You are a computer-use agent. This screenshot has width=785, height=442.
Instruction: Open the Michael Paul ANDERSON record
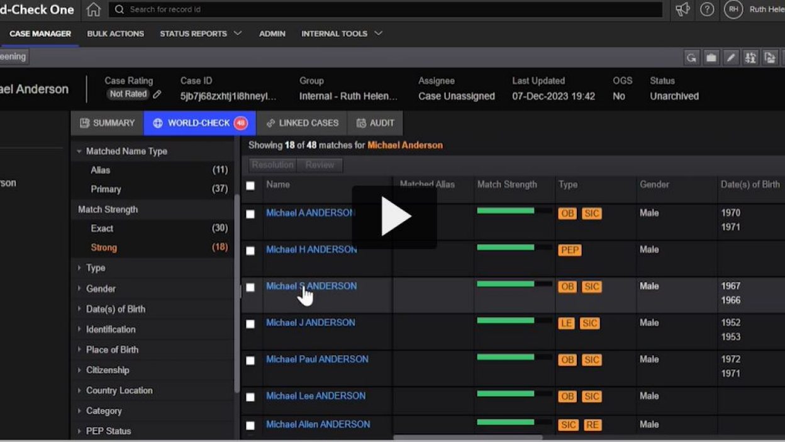(x=317, y=359)
